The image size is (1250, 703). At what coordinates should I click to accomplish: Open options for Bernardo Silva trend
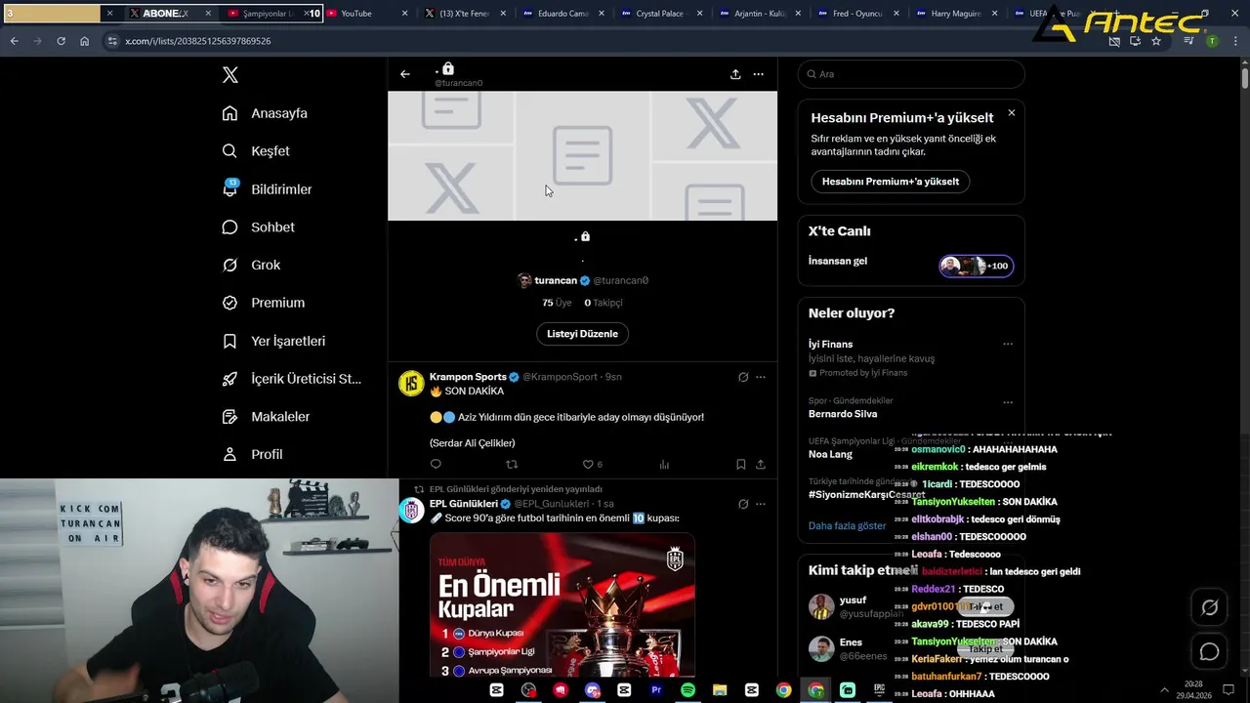pyautogui.click(x=1008, y=401)
